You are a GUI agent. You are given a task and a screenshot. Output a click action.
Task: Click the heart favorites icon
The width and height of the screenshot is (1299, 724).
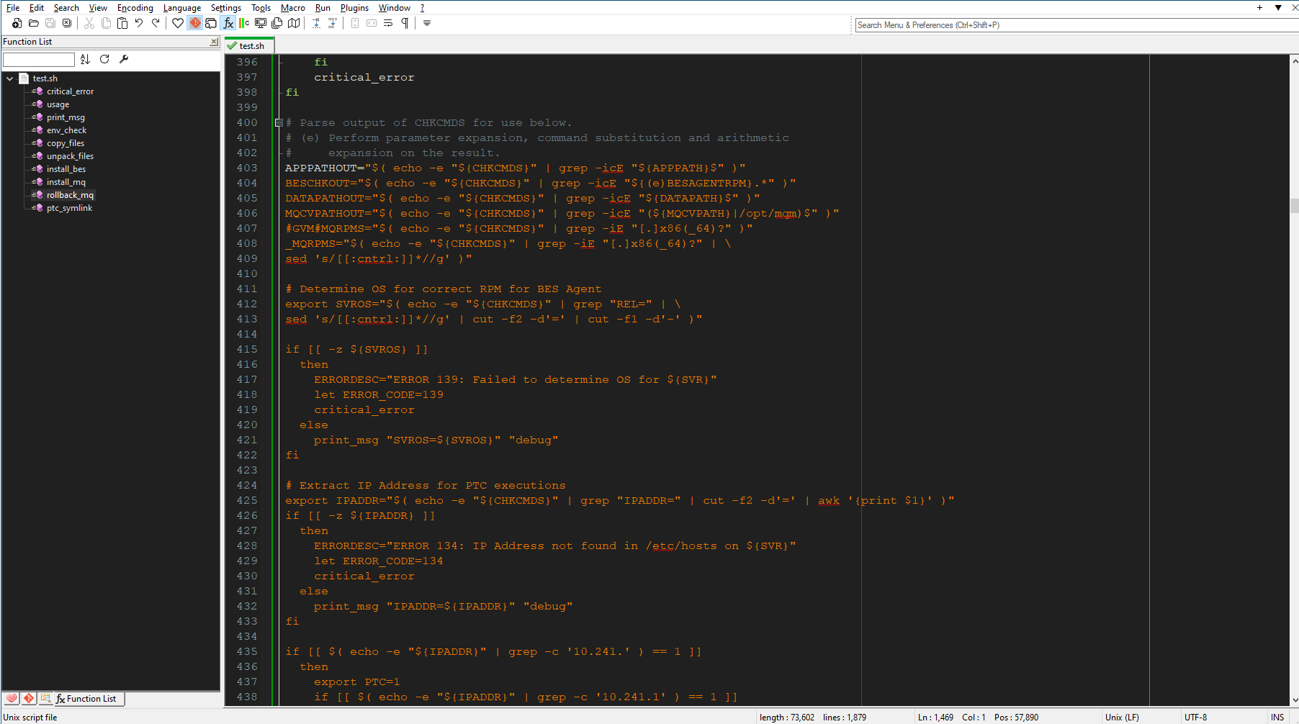coord(178,24)
